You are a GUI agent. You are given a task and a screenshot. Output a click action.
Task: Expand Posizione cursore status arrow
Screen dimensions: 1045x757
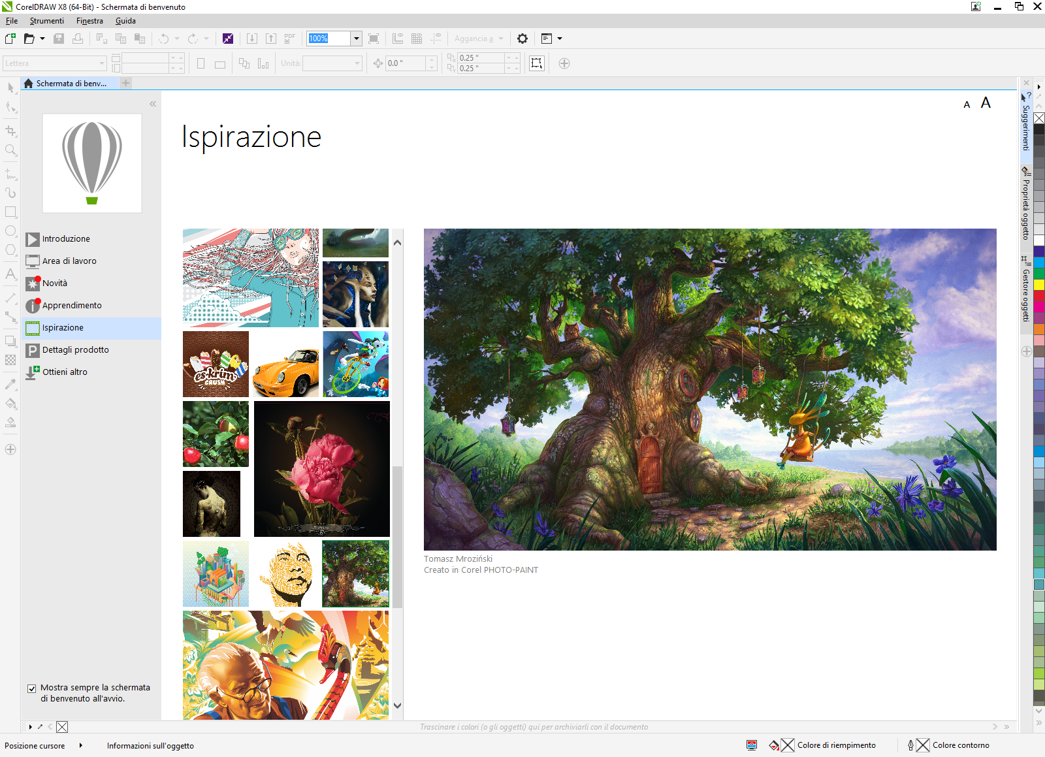(x=81, y=745)
